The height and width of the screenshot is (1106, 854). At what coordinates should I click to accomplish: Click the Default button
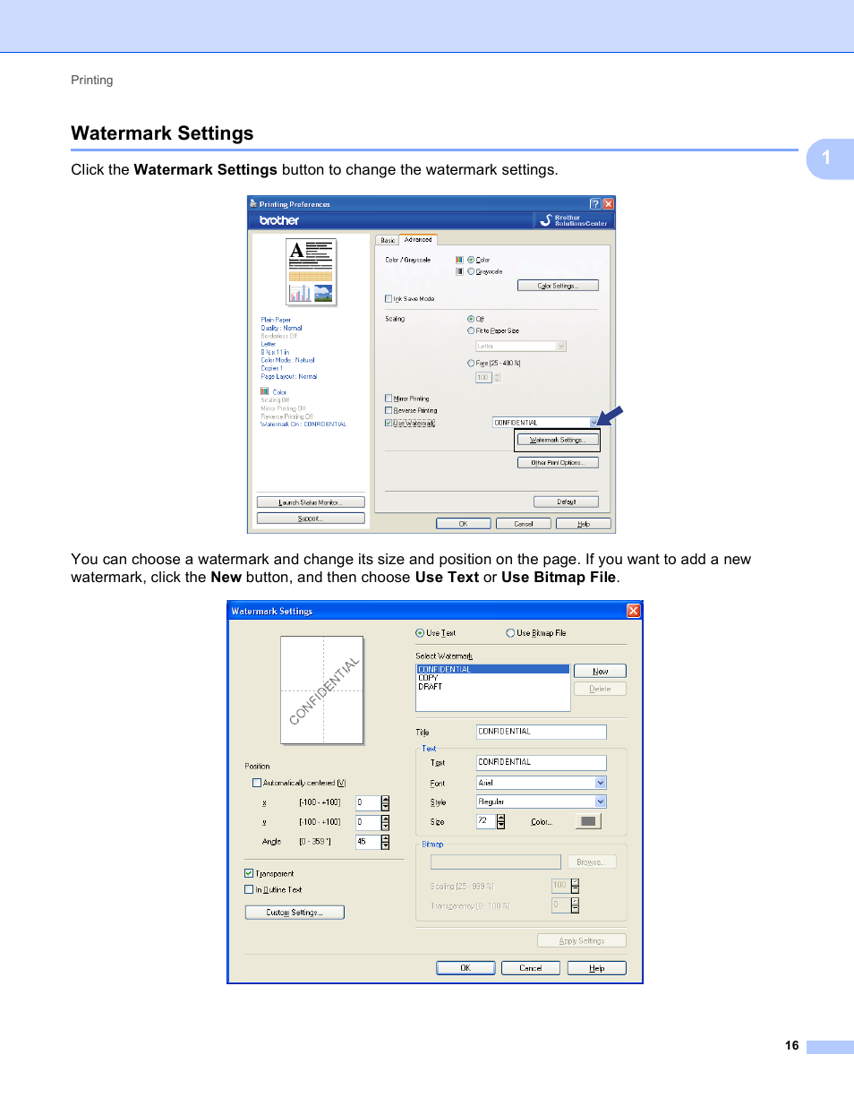click(566, 502)
